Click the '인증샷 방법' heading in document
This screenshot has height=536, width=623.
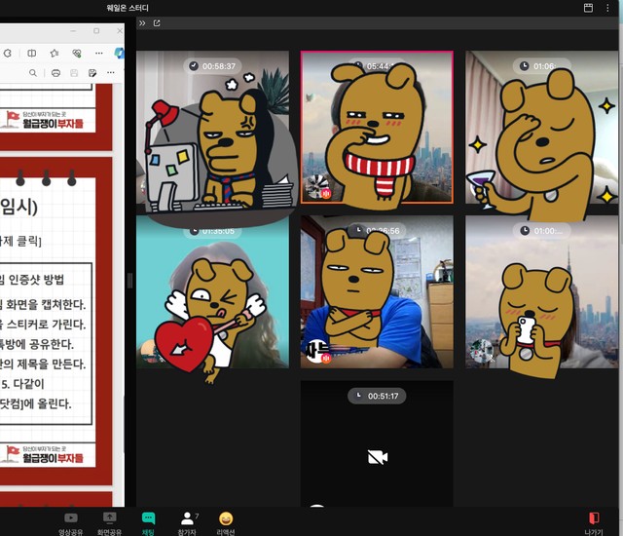tap(36, 280)
